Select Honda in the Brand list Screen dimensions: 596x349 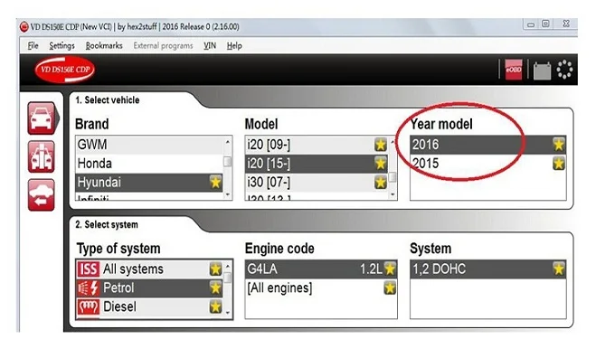tap(149, 164)
